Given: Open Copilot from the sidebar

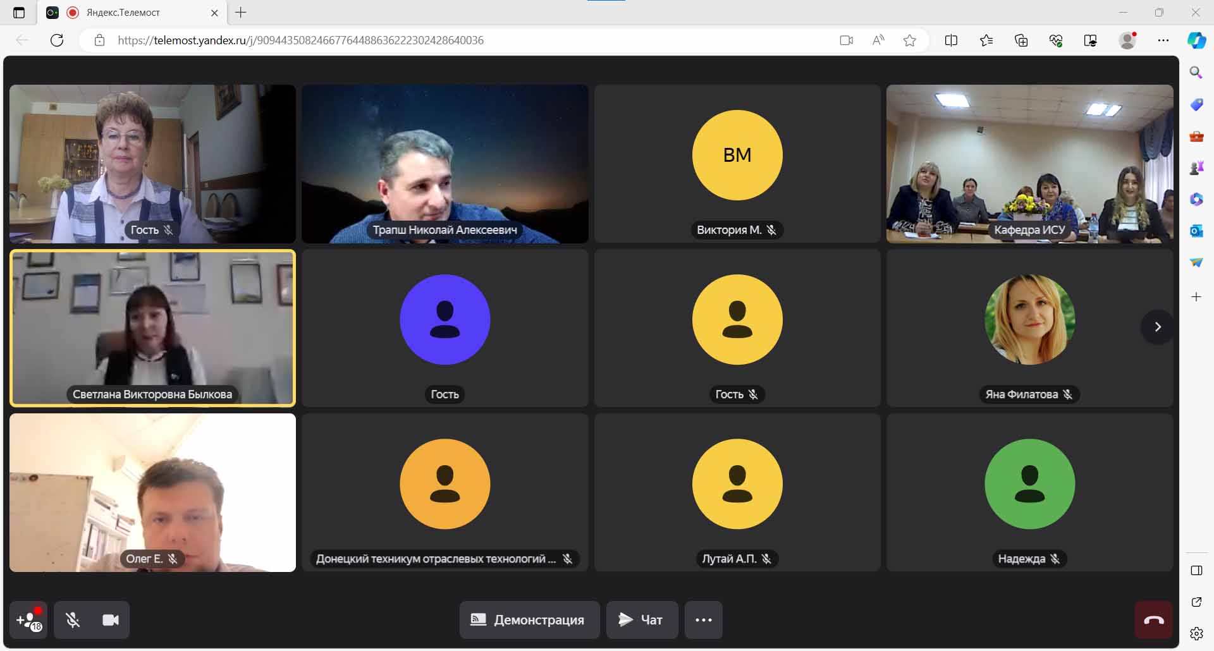Looking at the screenshot, I should pos(1196,40).
